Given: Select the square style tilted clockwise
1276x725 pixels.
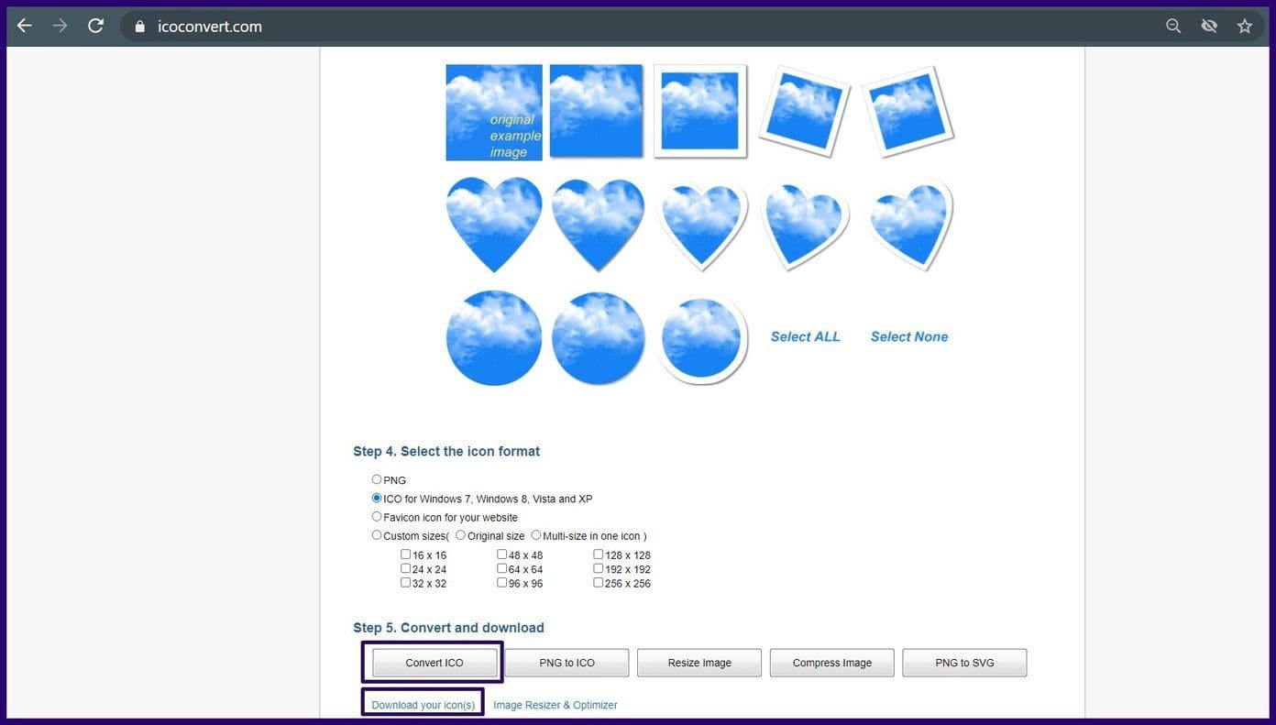Looking at the screenshot, I should pos(804,110).
